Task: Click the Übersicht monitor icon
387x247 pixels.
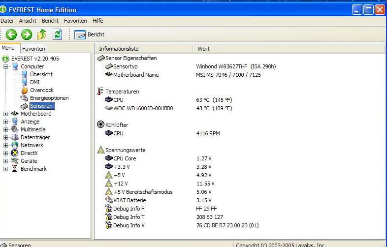Action: coord(25,74)
